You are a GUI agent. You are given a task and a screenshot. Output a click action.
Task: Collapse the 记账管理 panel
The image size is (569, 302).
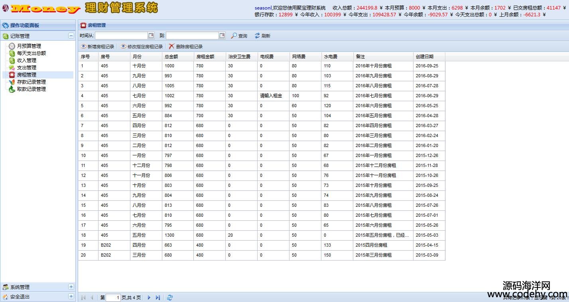71,36
